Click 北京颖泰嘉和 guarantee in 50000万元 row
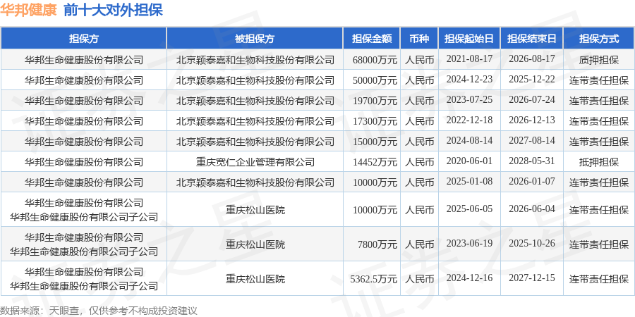Image resolution: width=635 pixels, height=317 pixels. [x=255, y=80]
